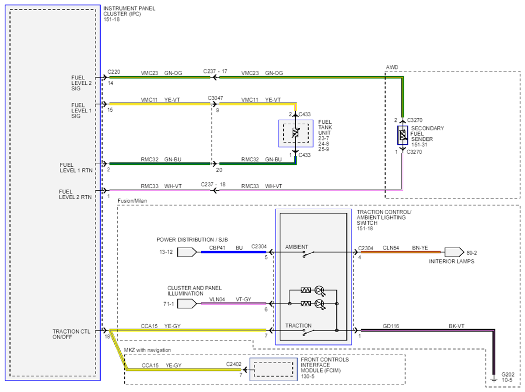Open the 13-12 page number
The image size is (525, 392).
(166, 252)
